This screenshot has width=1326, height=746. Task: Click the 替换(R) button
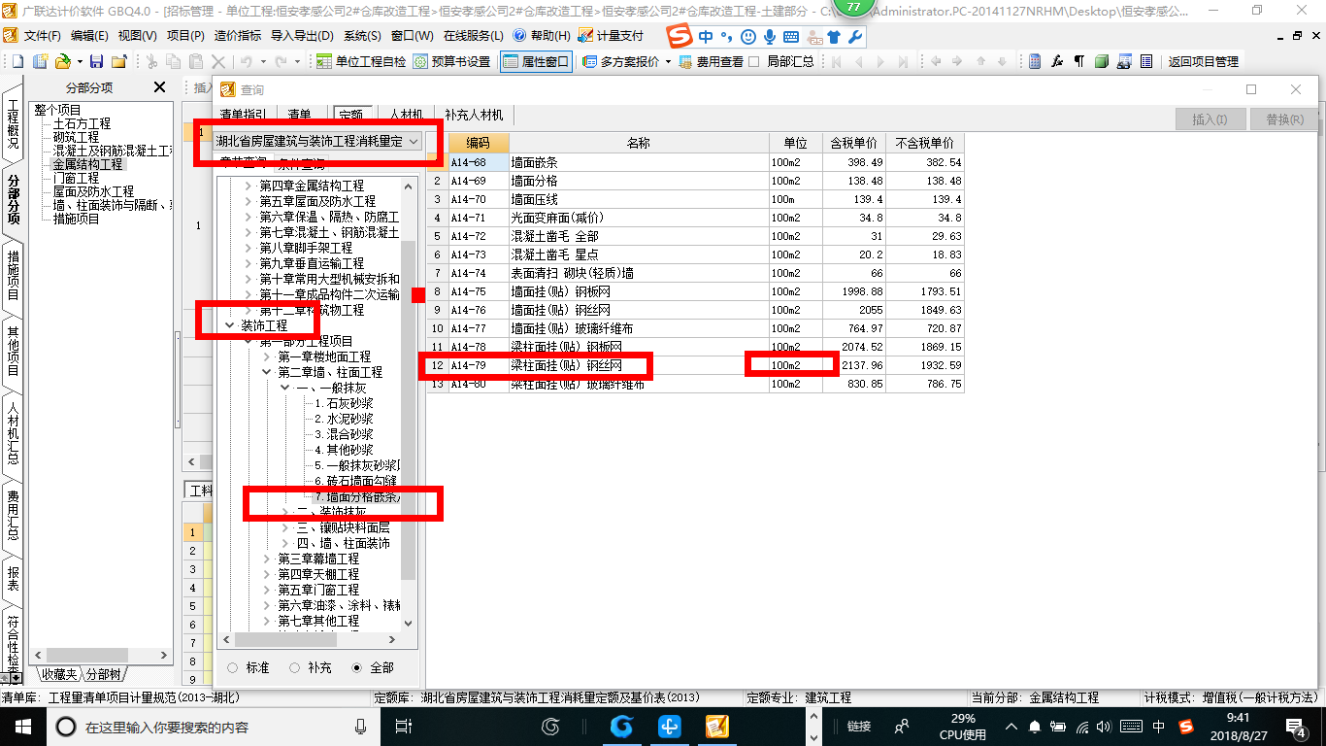tap(1284, 119)
